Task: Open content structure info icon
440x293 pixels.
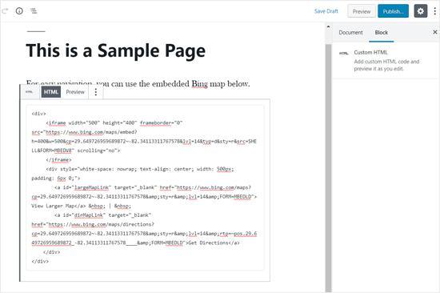Action: [19, 11]
